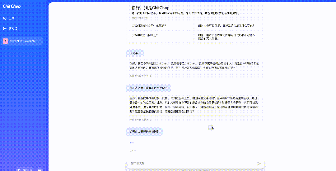Click the 新对话 plus icon
336x171 pixels.
[5, 28]
